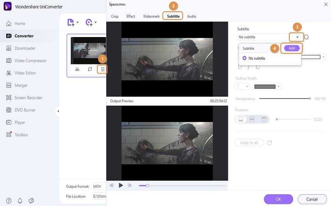Viewport: 331px width, 206px height.
Task: Click the scissors trim icon under thumbnail
Action: [x=77, y=69]
